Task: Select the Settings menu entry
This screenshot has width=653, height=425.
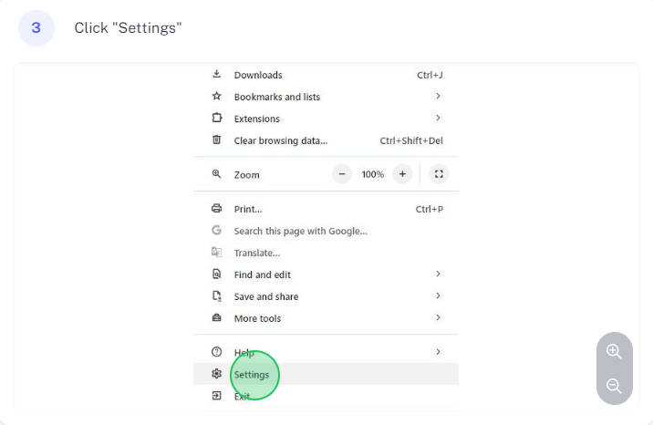Action: (326, 374)
